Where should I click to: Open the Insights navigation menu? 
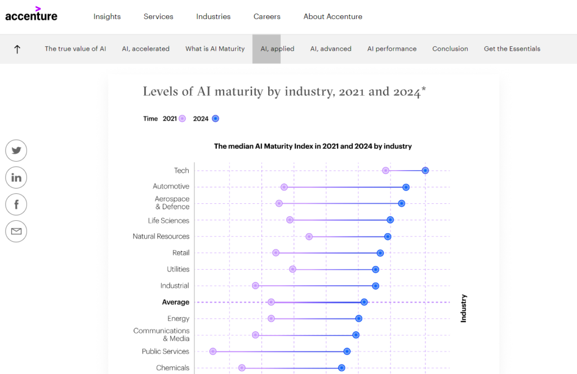click(x=106, y=16)
